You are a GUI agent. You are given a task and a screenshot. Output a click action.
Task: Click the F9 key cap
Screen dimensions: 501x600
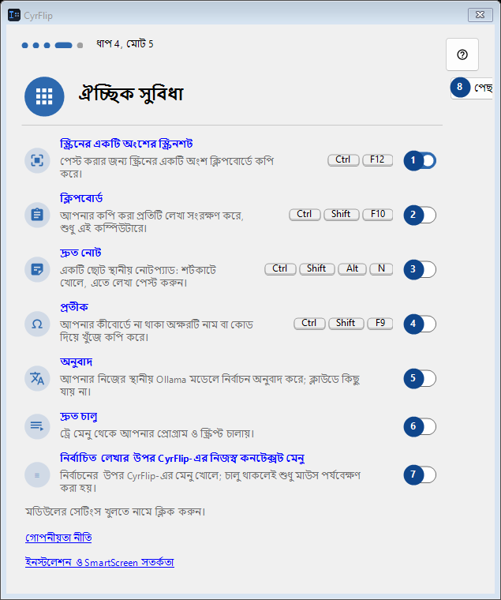(379, 323)
